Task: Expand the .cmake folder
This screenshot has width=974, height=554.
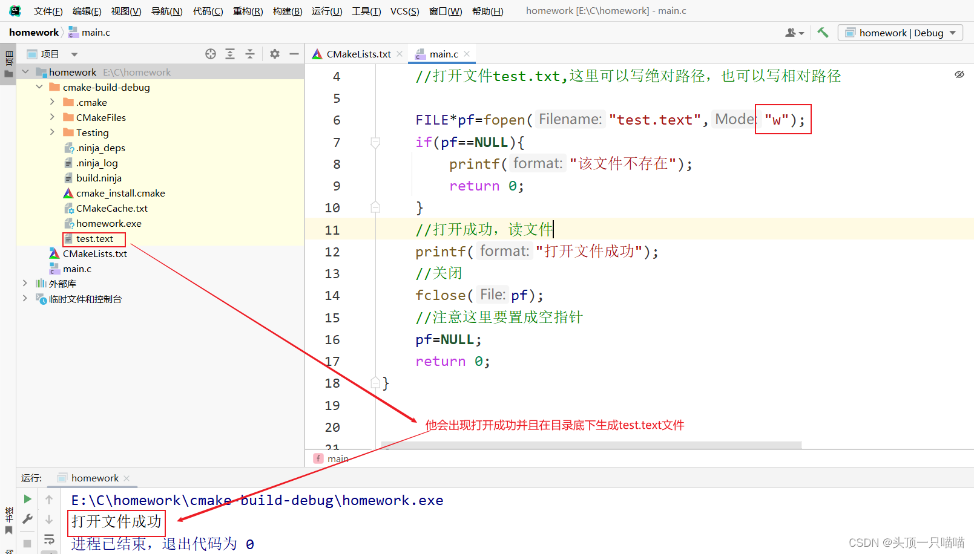Action: pos(53,102)
